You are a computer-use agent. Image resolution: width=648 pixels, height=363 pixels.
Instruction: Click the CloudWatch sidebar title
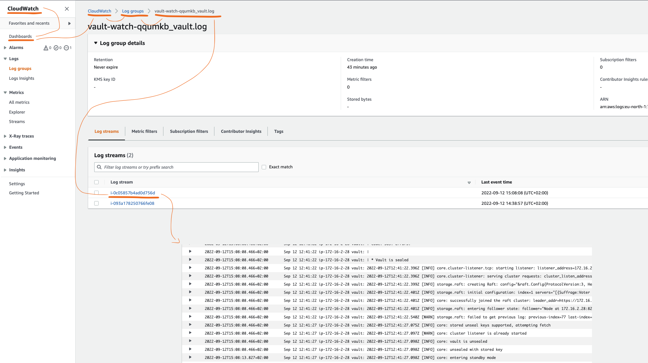(23, 9)
